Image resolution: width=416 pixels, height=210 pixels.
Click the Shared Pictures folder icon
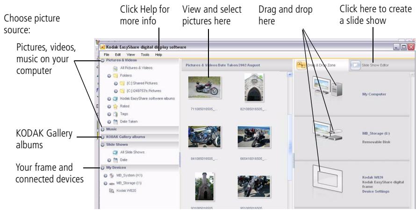coord(122,83)
